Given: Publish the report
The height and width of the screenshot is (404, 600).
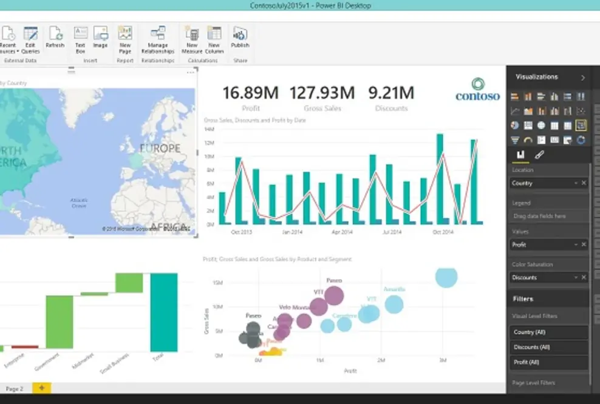Looking at the screenshot, I should pos(240,38).
